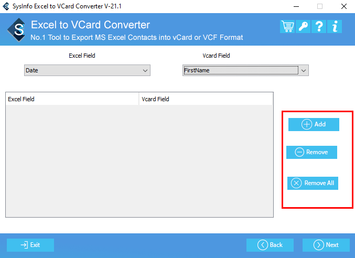
Task: Click the key activation icon
Action: (303, 26)
